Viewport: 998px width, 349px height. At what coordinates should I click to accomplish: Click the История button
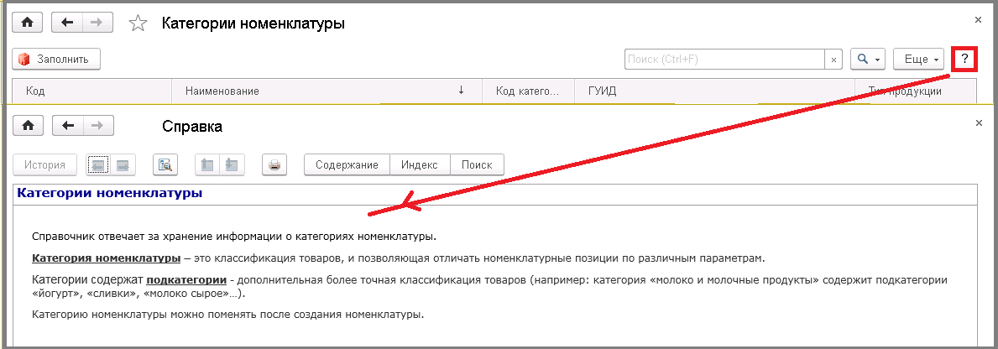coord(45,164)
